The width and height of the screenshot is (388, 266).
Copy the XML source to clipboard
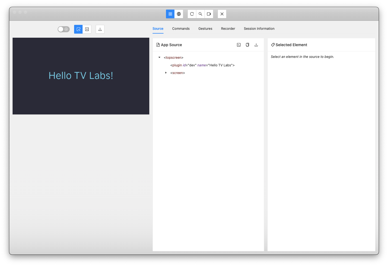(x=247, y=45)
